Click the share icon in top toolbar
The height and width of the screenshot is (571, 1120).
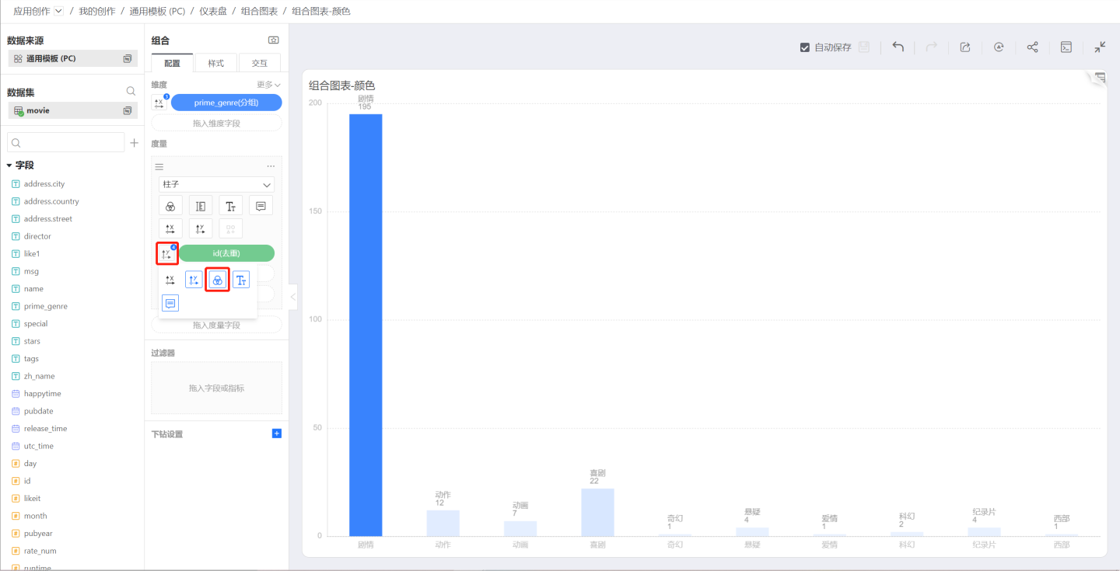point(1032,47)
